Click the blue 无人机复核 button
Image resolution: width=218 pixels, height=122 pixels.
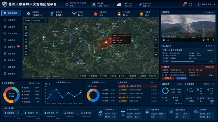tap(181, 78)
